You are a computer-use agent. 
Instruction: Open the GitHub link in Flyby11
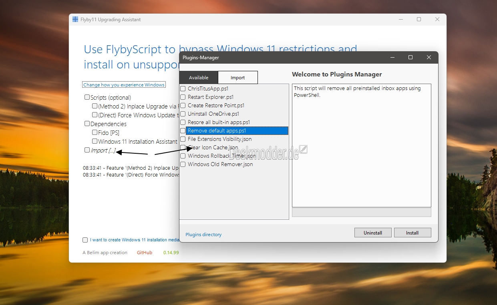tap(145, 253)
